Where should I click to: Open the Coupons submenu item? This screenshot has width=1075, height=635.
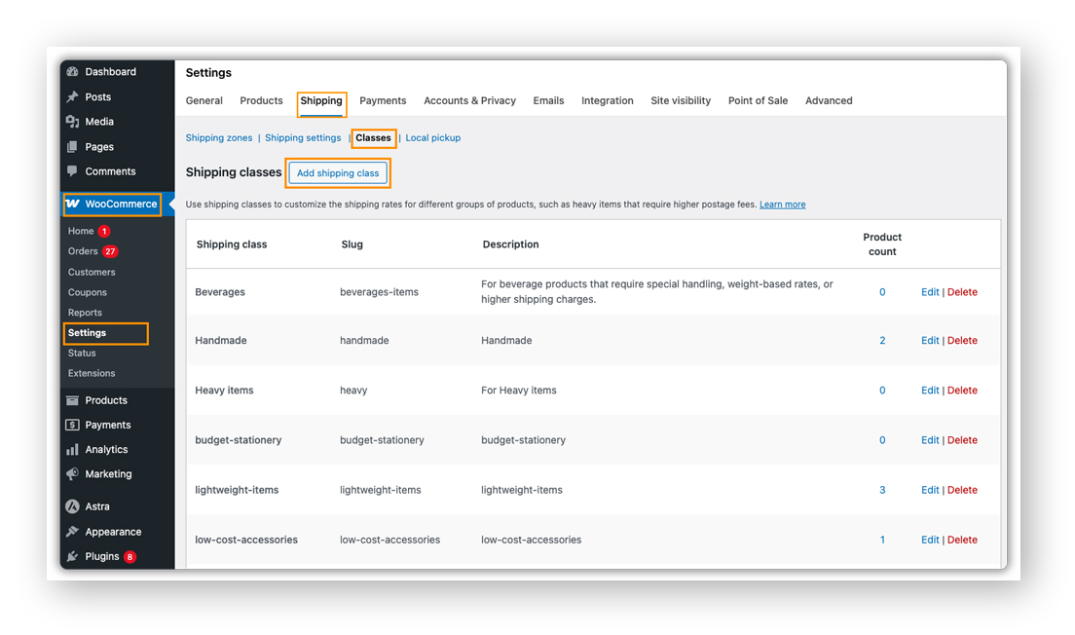click(87, 292)
